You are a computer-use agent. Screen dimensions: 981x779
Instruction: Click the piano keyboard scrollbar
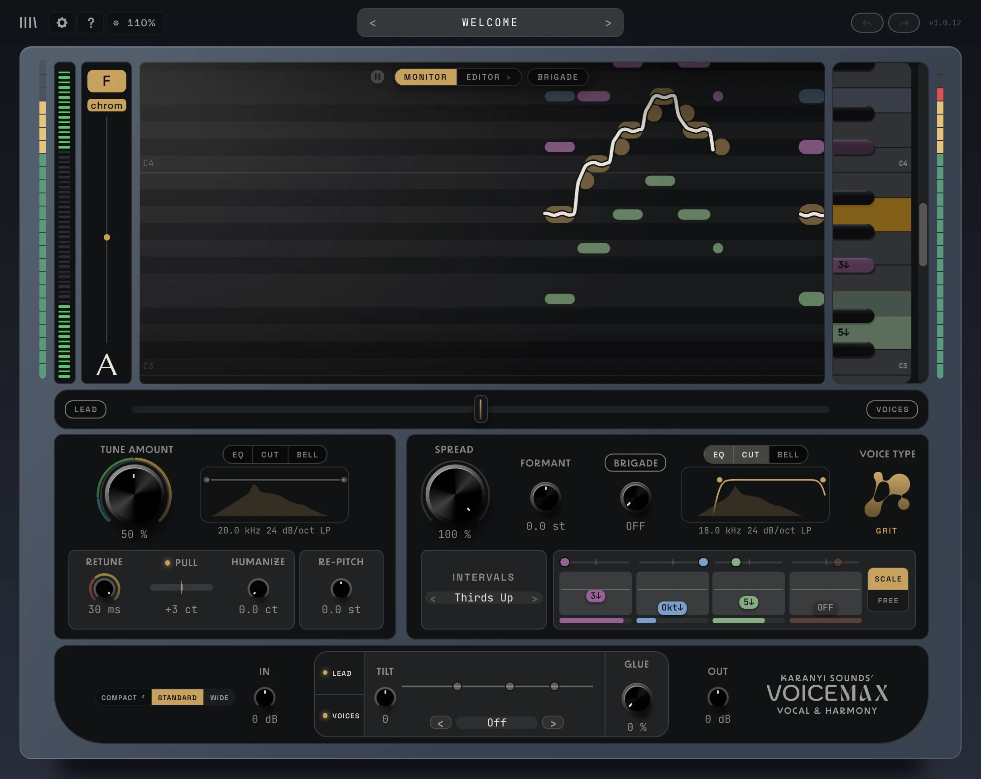923,234
